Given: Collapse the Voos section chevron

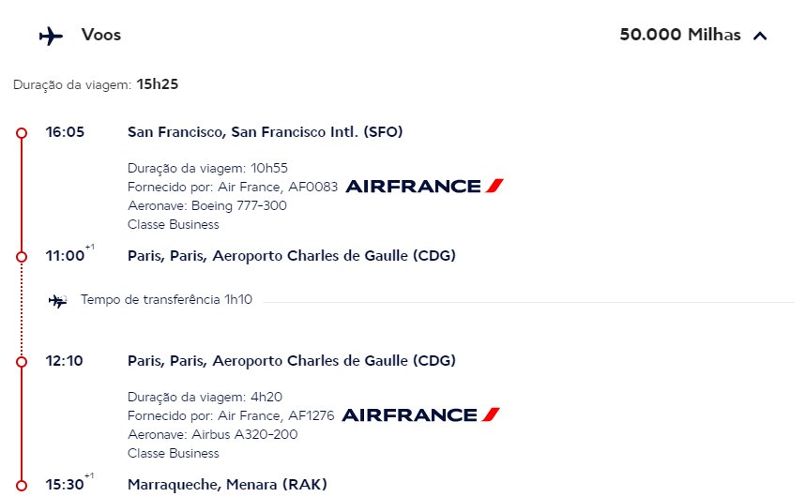Looking at the screenshot, I should (760, 36).
